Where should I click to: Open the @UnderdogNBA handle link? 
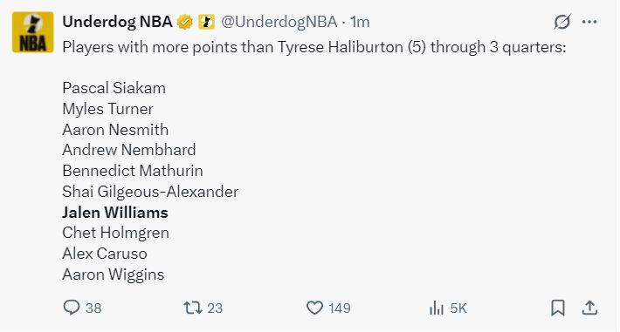pyautogui.click(x=279, y=22)
